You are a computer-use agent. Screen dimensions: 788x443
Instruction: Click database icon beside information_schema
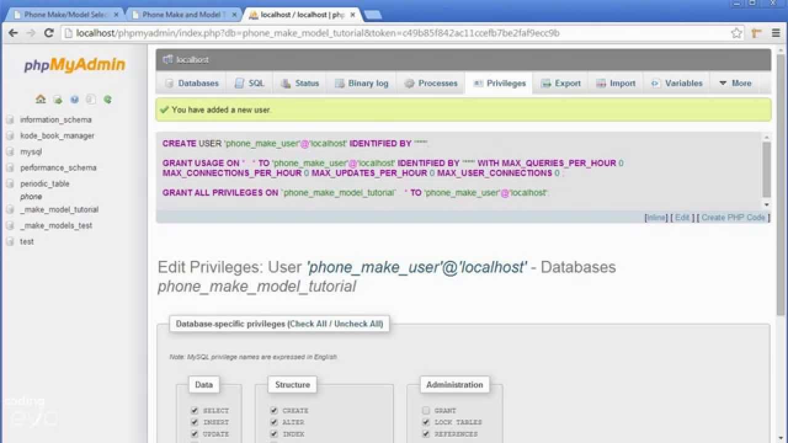10,120
